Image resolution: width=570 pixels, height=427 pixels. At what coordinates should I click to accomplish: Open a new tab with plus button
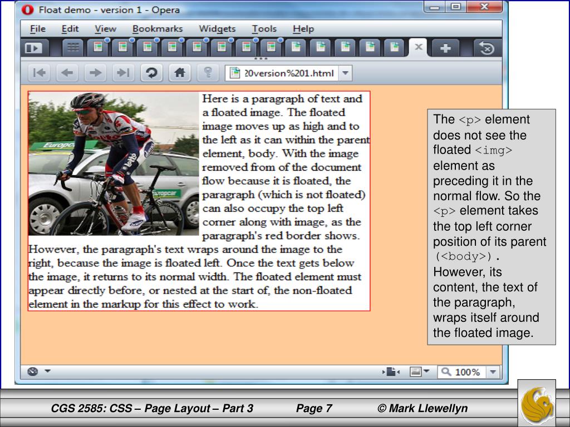click(445, 48)
